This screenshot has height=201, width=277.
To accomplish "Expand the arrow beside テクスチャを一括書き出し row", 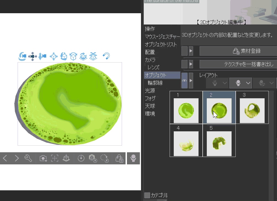I will [x=191, y=64].
